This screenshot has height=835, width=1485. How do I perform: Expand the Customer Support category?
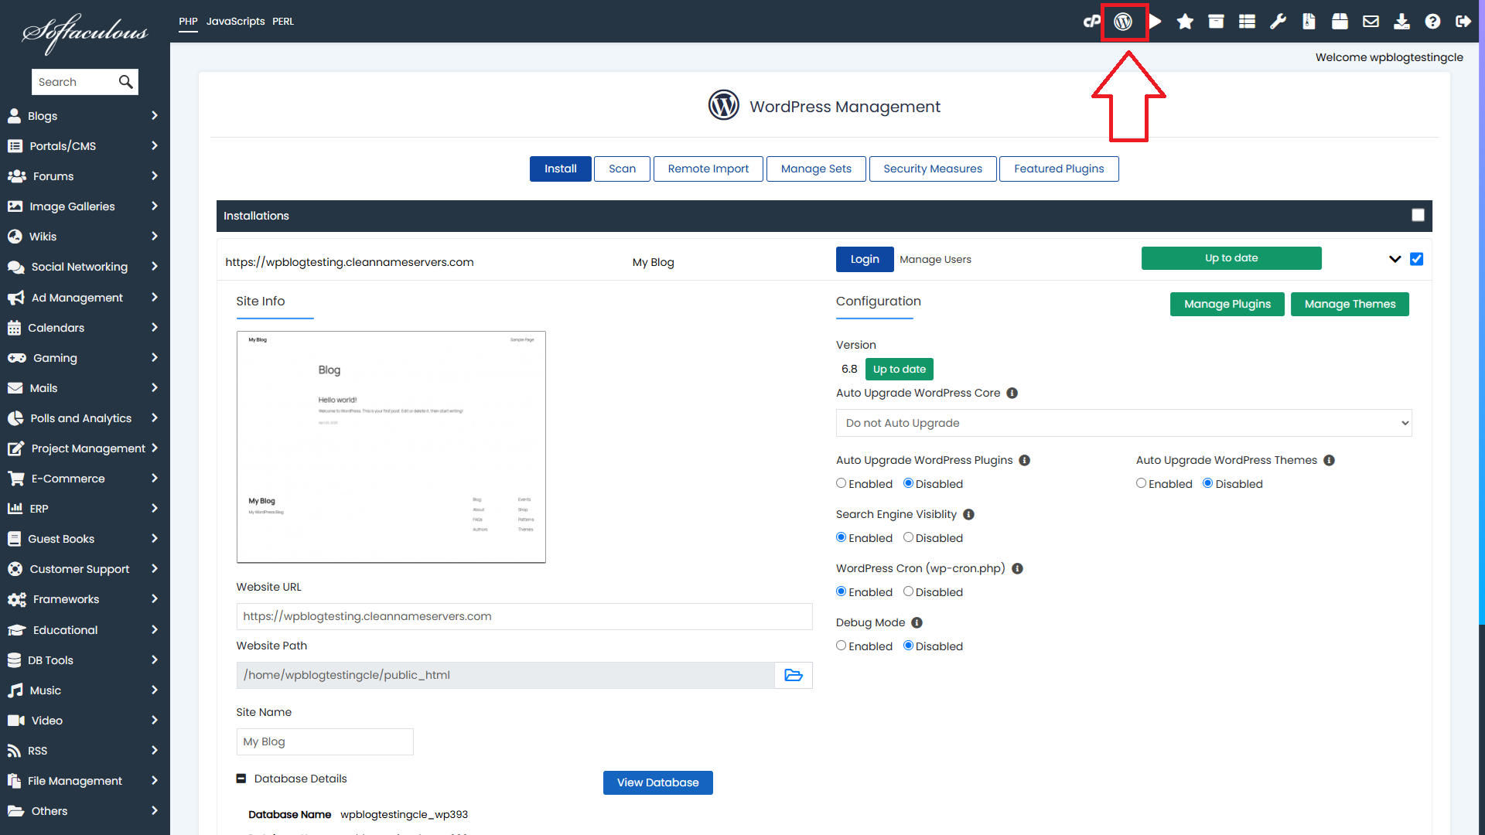(x=85, y=569)
